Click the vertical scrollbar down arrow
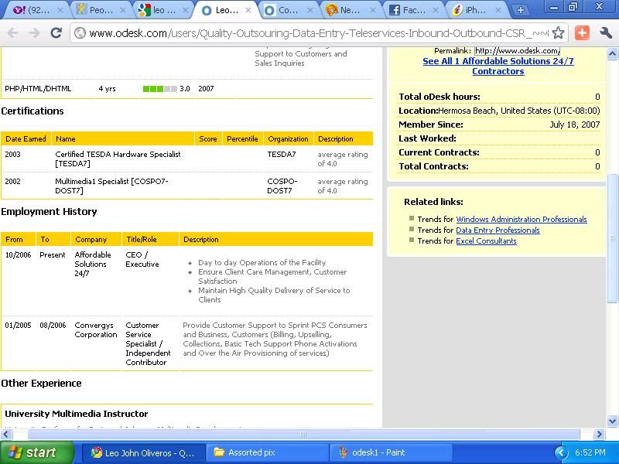The height and width of the screenshot is (464, 619). pyautogui.click(x=613, y=421)
